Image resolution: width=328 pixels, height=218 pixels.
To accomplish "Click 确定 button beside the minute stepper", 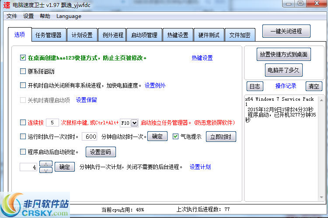I will tap(65, 167).
